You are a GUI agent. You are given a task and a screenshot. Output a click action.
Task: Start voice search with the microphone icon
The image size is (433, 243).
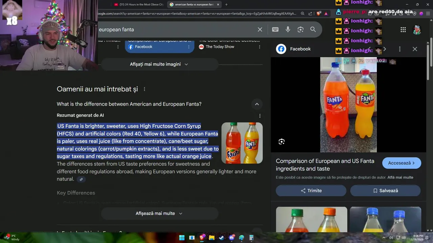(288, 29)
